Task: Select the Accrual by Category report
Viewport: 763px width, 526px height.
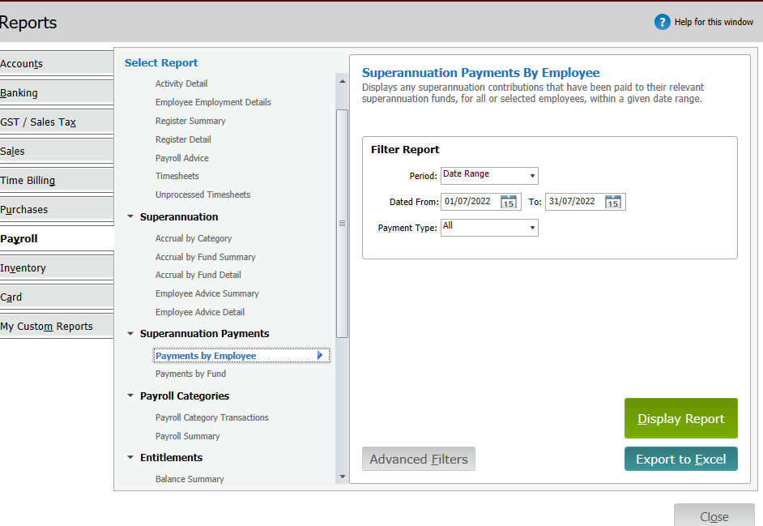Action: coord(194,238)
